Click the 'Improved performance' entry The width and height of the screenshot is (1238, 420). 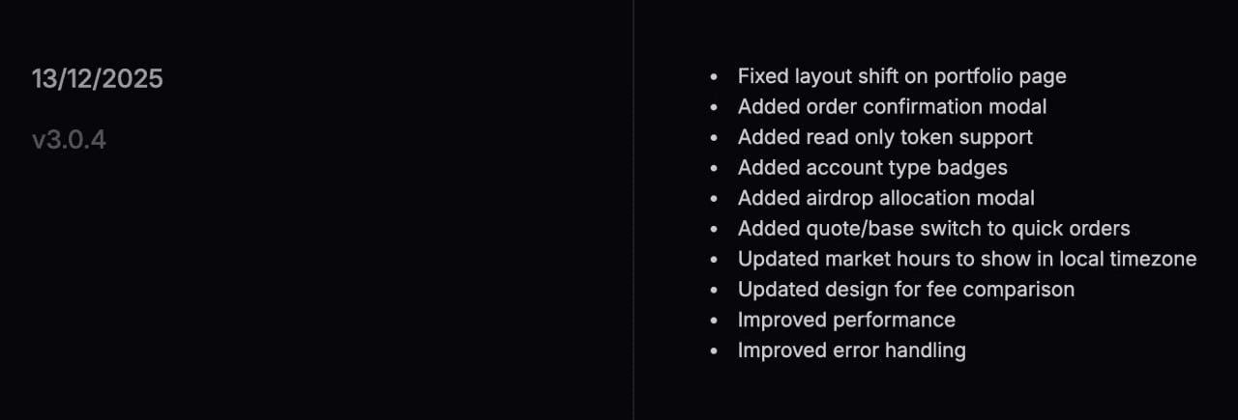coord(846,320)
